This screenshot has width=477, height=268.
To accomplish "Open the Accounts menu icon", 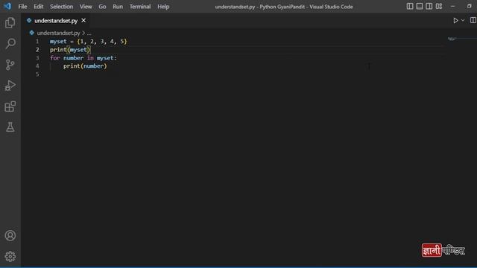I will [x=10, y=235].
